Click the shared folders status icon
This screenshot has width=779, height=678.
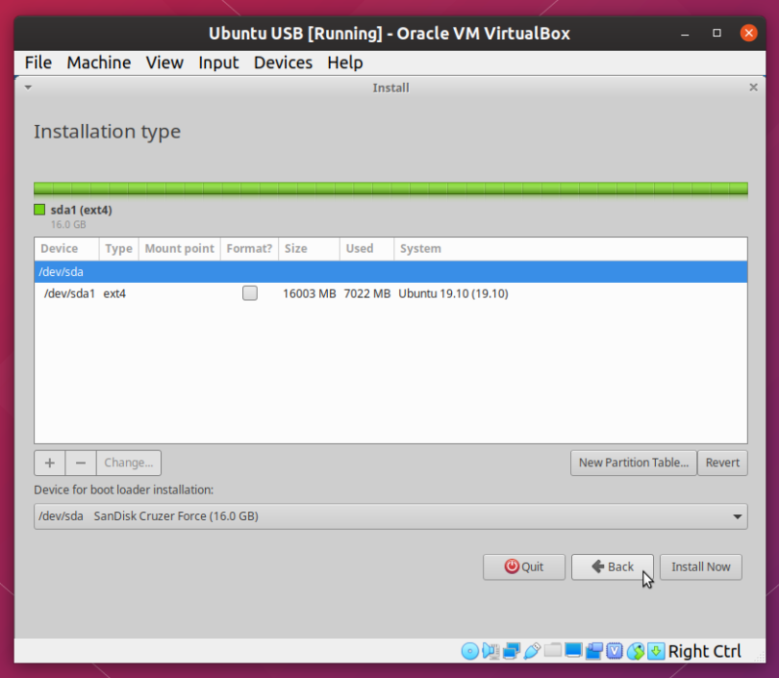coord(552,651)
